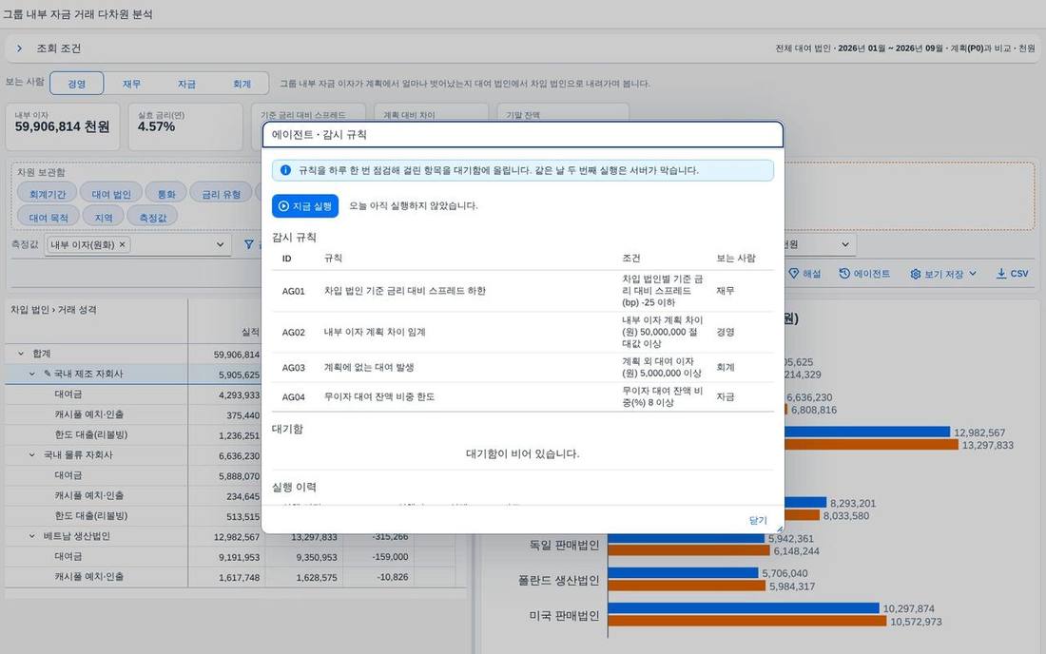
Task: Collapse the 국내 물류 자회사 node
Action: coord(31,454)
